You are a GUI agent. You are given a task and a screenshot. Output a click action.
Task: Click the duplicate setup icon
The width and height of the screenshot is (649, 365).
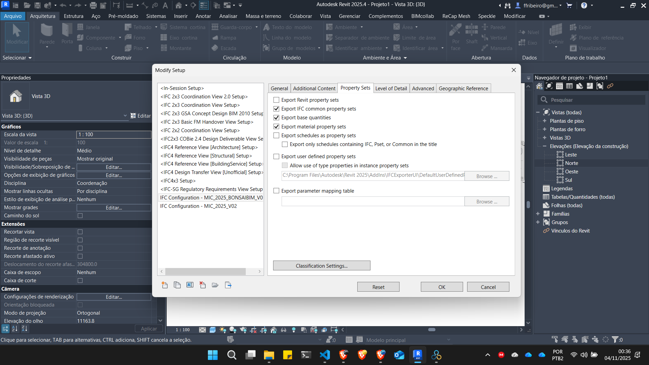coord(177,285)
